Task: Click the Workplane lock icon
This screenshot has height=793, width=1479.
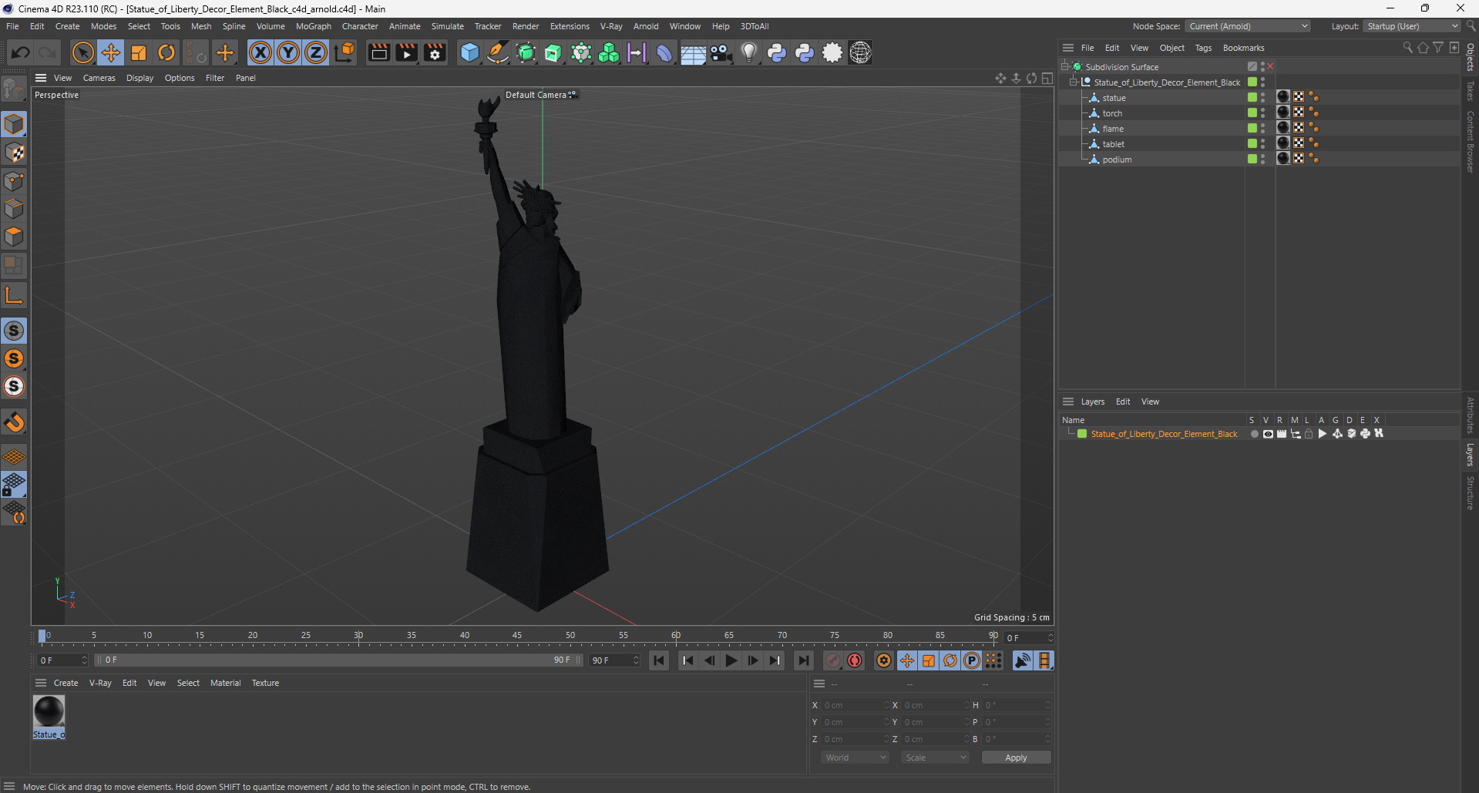Action: pos(14,484)
